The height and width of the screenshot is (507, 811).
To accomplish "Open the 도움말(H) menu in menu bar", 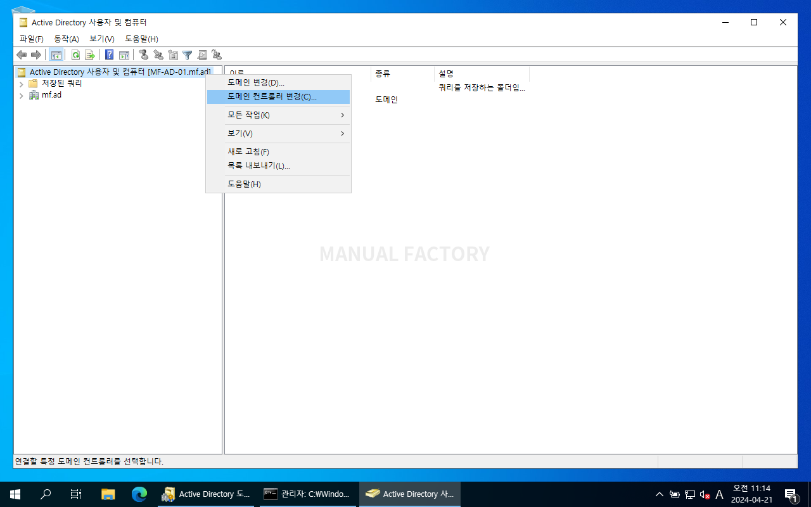I will [141, 39].
